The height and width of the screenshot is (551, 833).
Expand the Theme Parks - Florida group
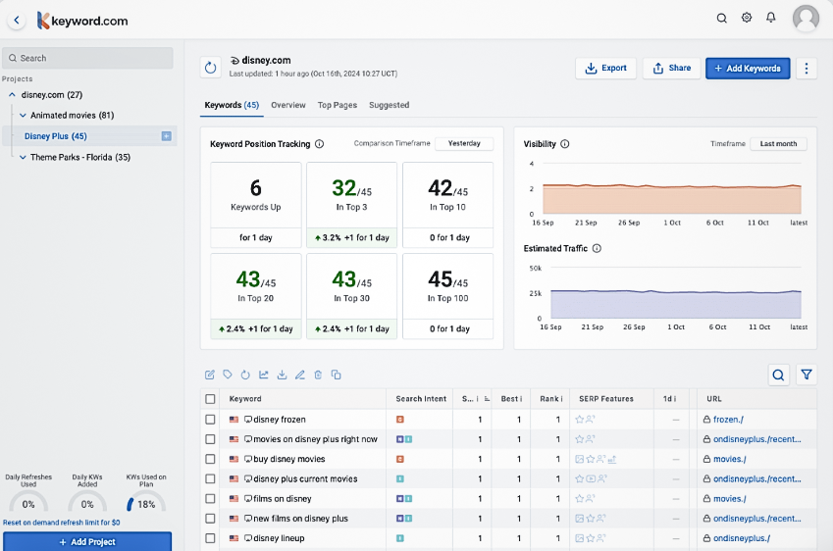pyautogui.click(x=23, y=157)
